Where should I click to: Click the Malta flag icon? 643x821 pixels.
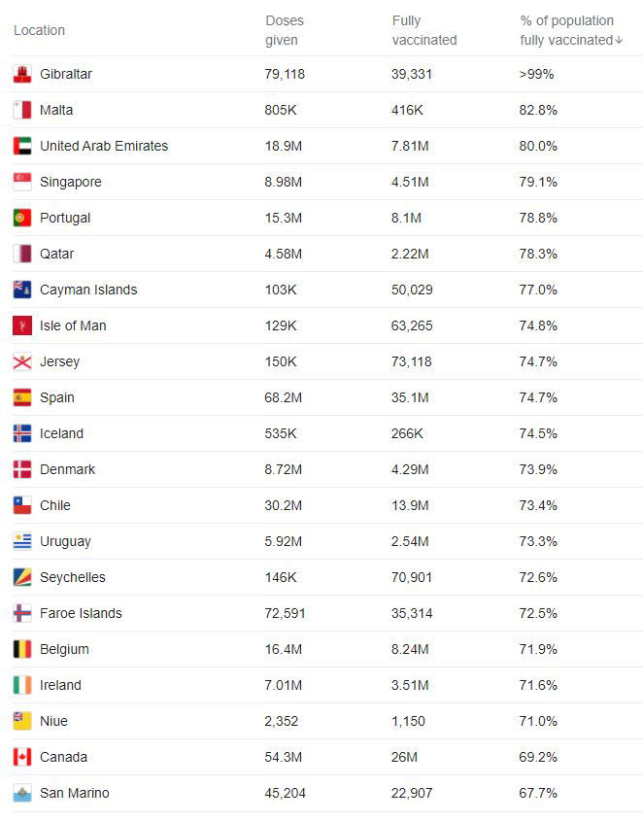pos(22,110)
